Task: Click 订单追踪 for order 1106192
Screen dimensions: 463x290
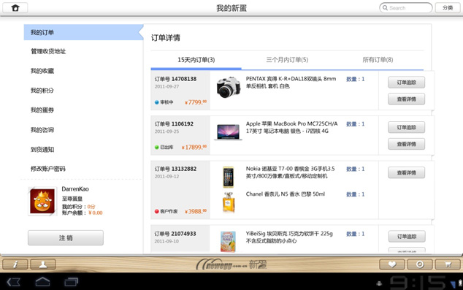Action: point(406,127)
